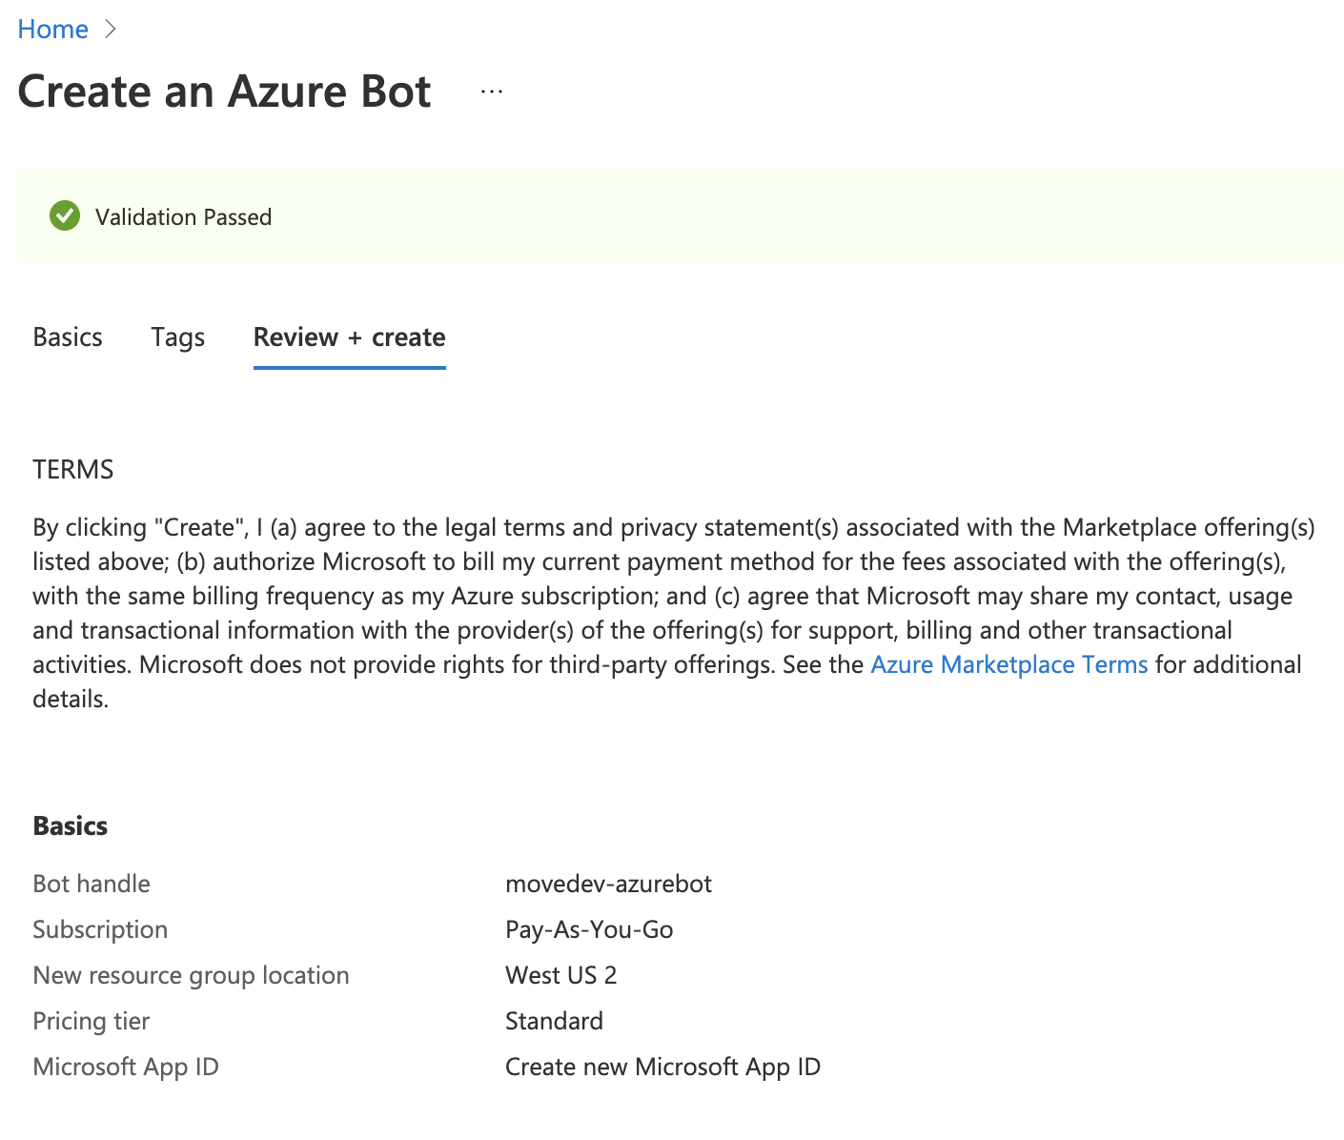Screen dimensions: 1344x1140
Task: Click the Basics section heading
Action: [71, 825]
